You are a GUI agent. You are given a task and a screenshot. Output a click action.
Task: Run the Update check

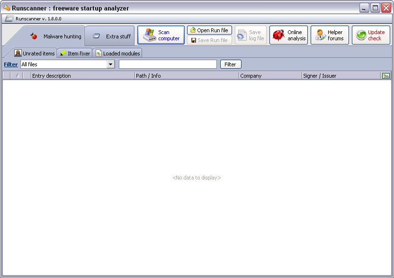[371, 35]
